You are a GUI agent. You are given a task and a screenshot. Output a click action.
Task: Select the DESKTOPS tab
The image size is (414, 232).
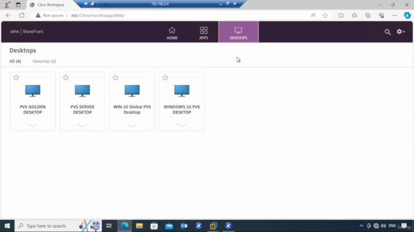[239, 32]
